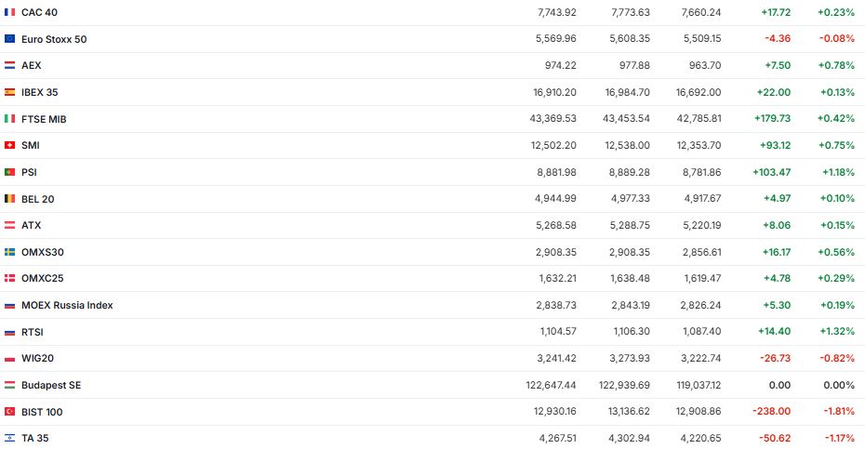
Task: Click the Turkey flag icon beside BIST 100
Action: (x=10, y=412)
